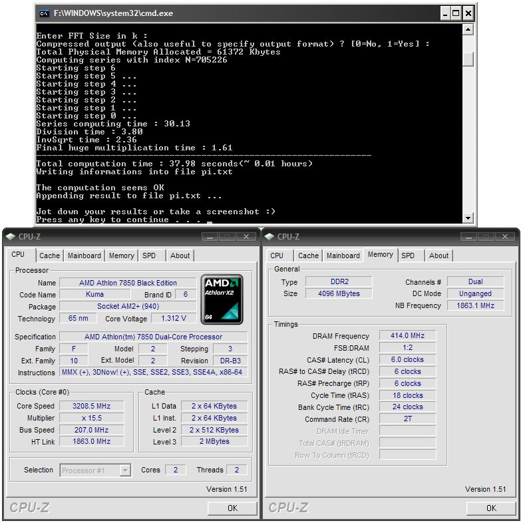Click the Specification field text

(153, 337)
